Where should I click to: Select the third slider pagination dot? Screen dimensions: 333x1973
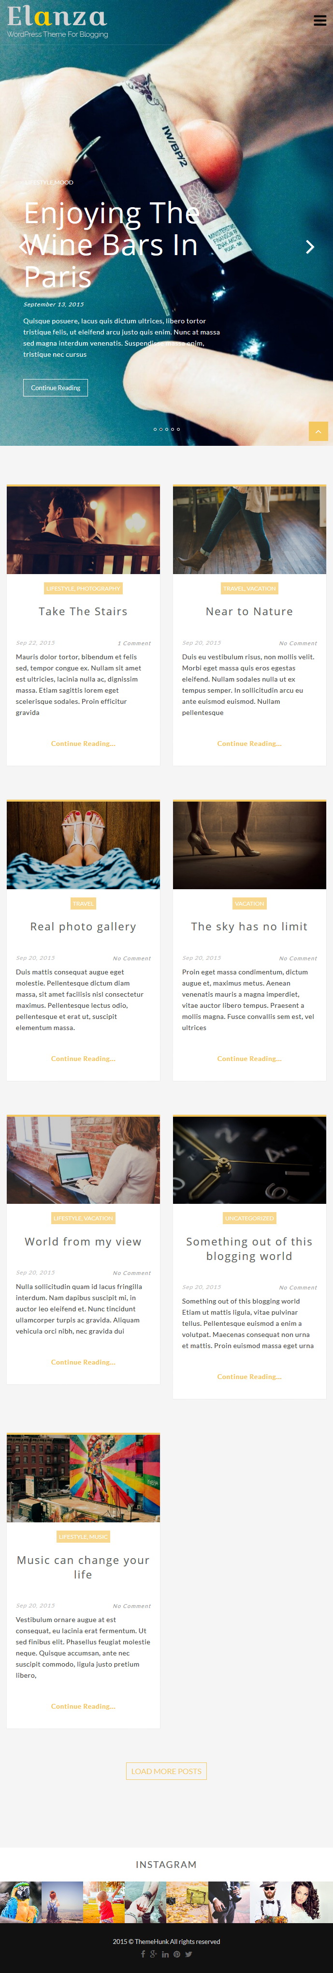coord(167,429)
